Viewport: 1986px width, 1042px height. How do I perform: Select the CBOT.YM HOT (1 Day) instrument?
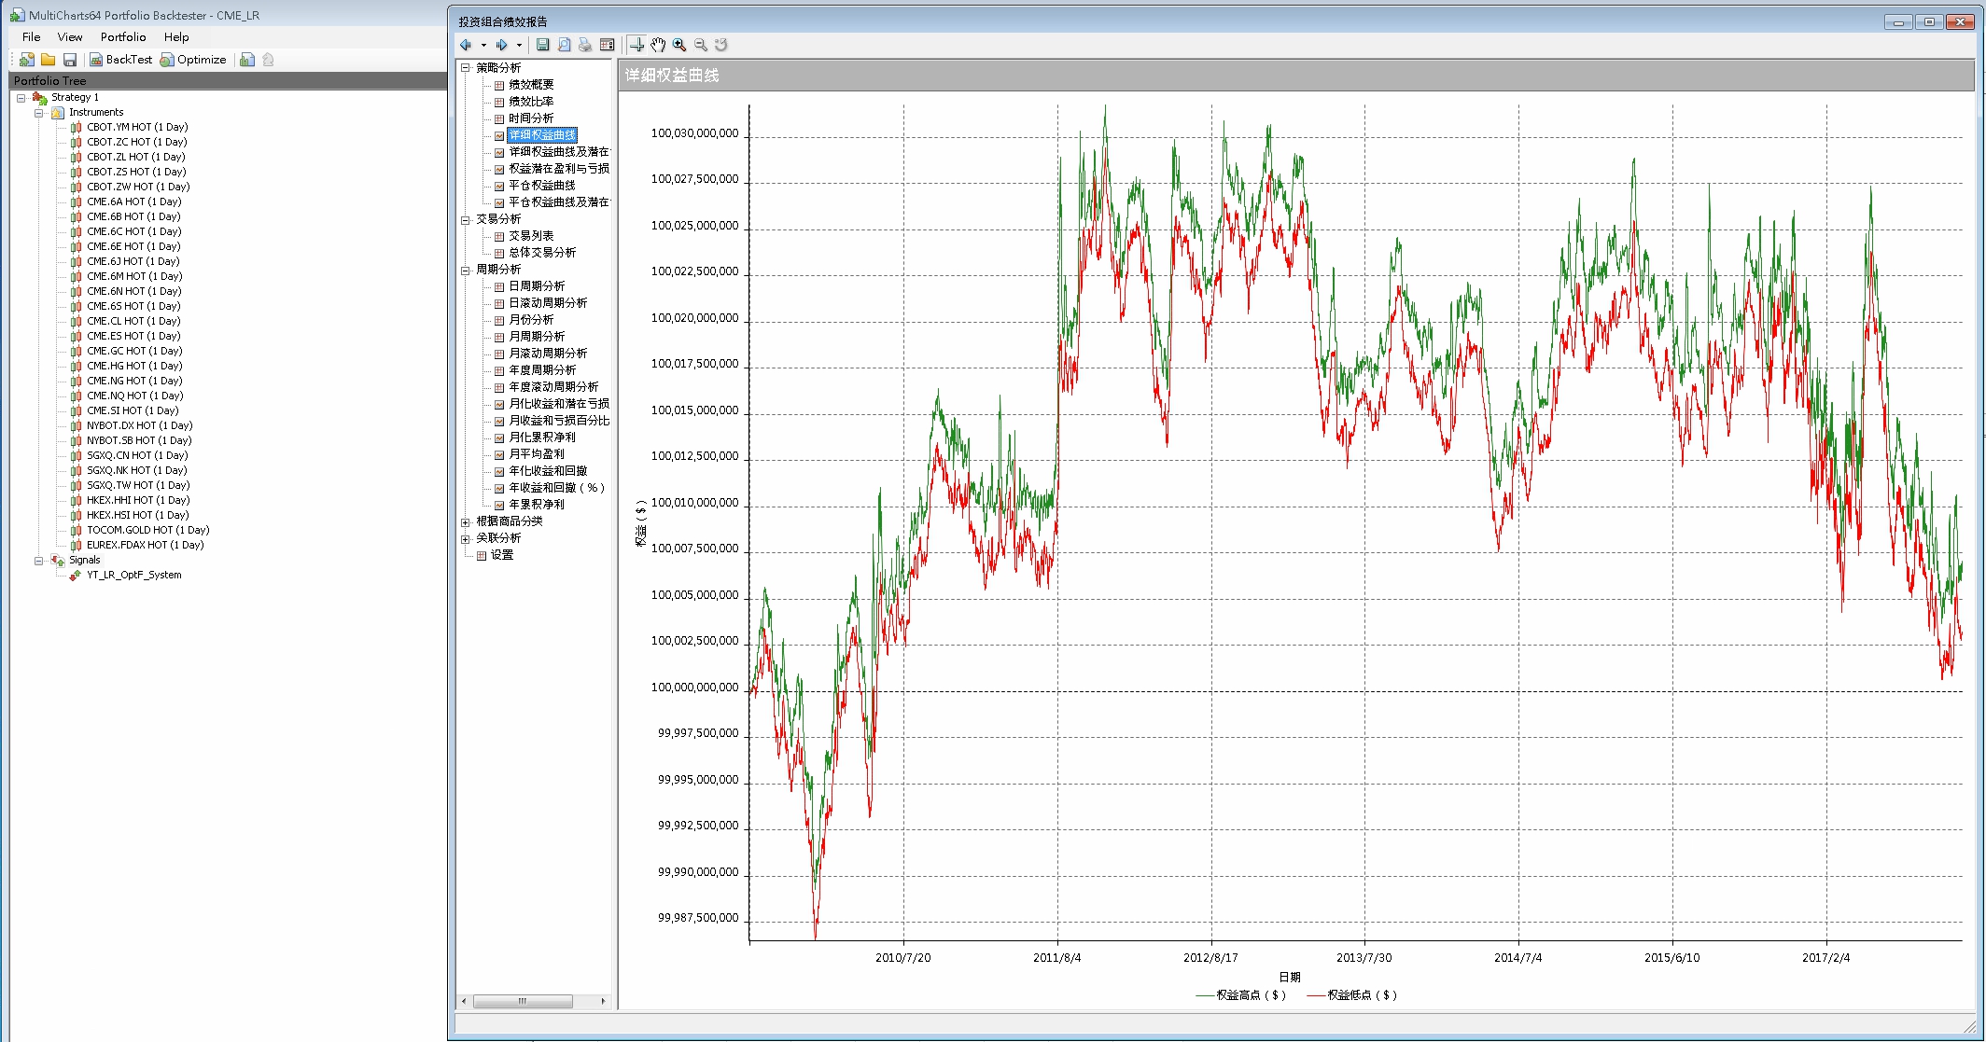click(137, 127)
